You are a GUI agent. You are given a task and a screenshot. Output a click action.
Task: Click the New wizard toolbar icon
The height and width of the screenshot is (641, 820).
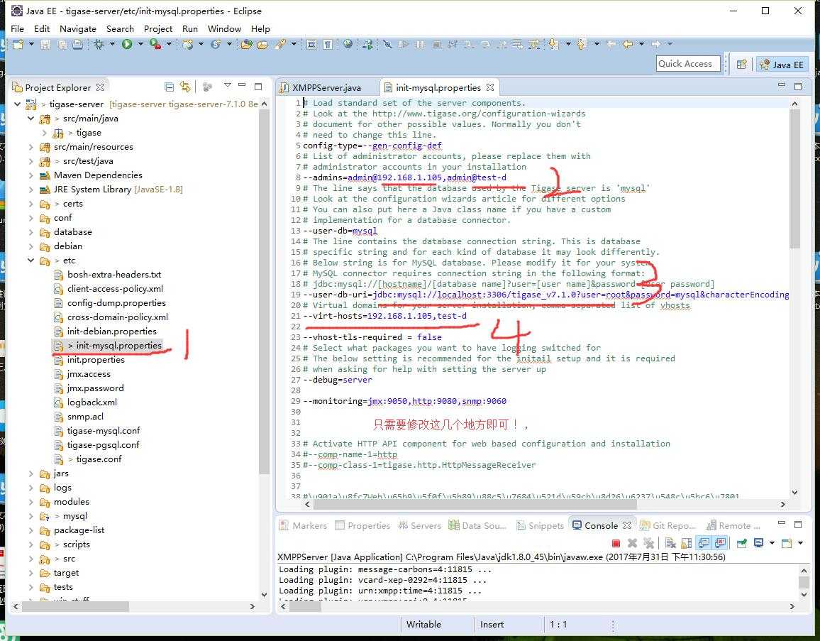click(18, 45)
